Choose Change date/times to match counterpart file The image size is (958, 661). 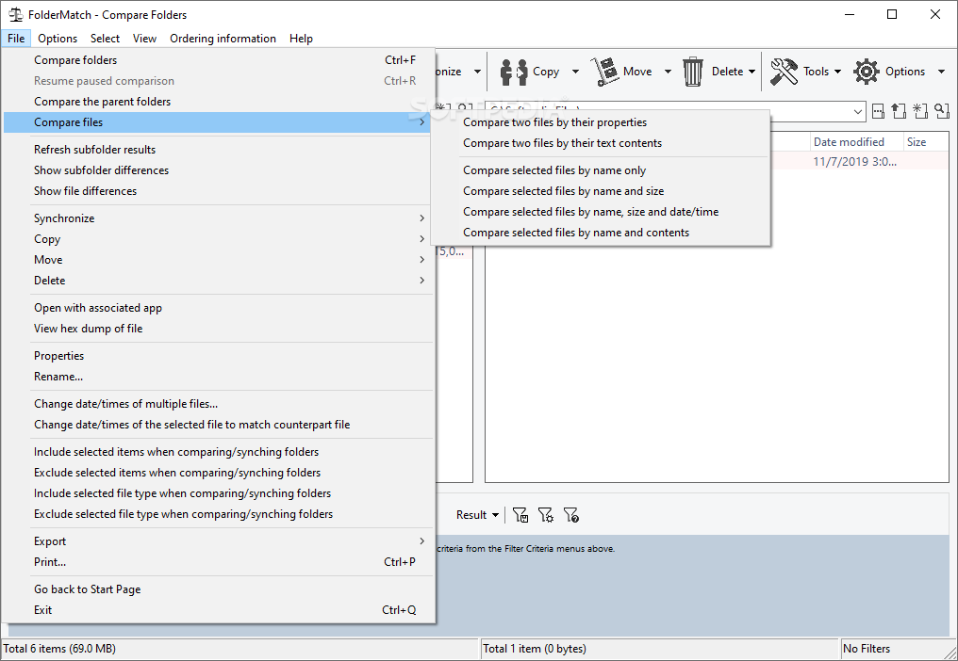point(218,426)
